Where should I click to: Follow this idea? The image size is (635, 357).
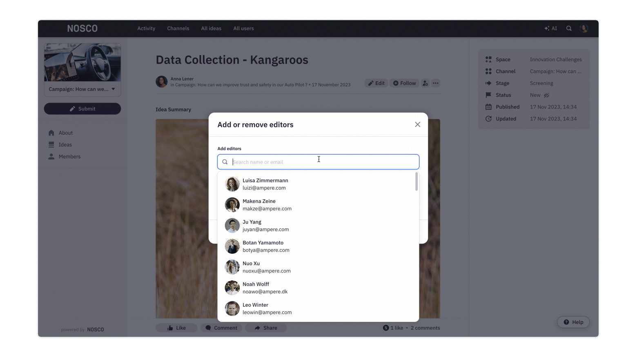click(x=404, y=83)
